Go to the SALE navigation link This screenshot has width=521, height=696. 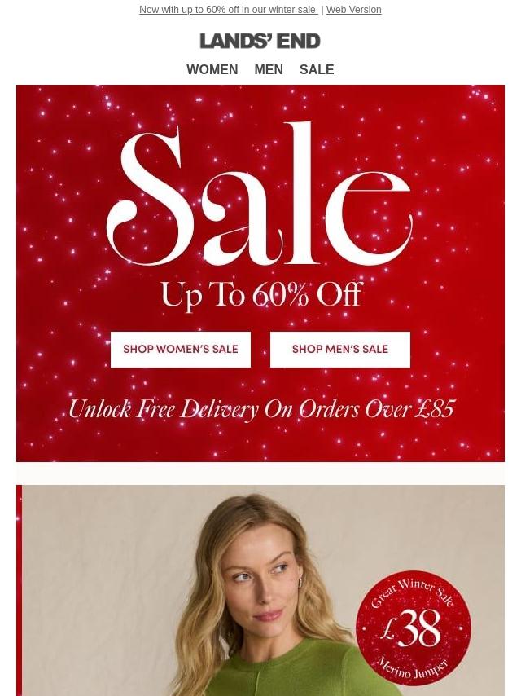[317, 69]
